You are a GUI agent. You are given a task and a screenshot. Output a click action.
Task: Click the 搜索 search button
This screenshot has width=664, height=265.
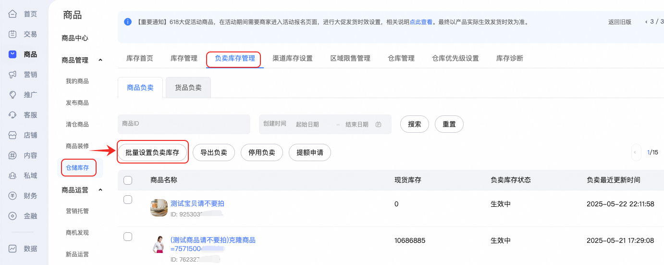415,124
